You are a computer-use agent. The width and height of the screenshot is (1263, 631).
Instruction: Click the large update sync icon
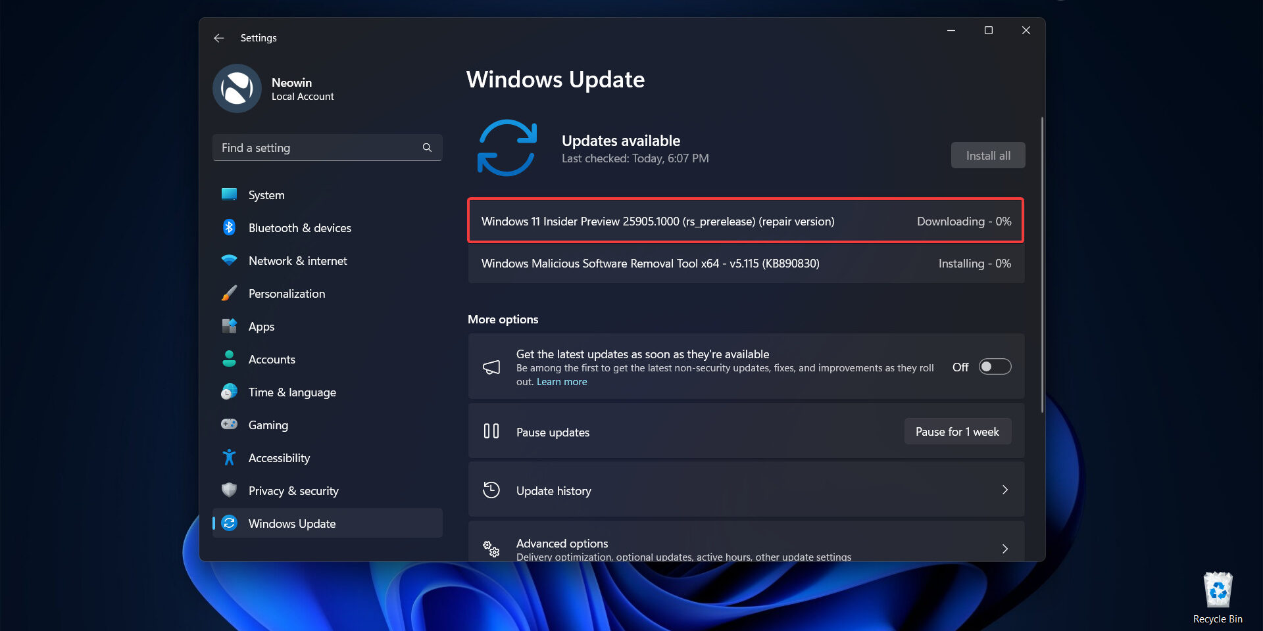(507, 148)
